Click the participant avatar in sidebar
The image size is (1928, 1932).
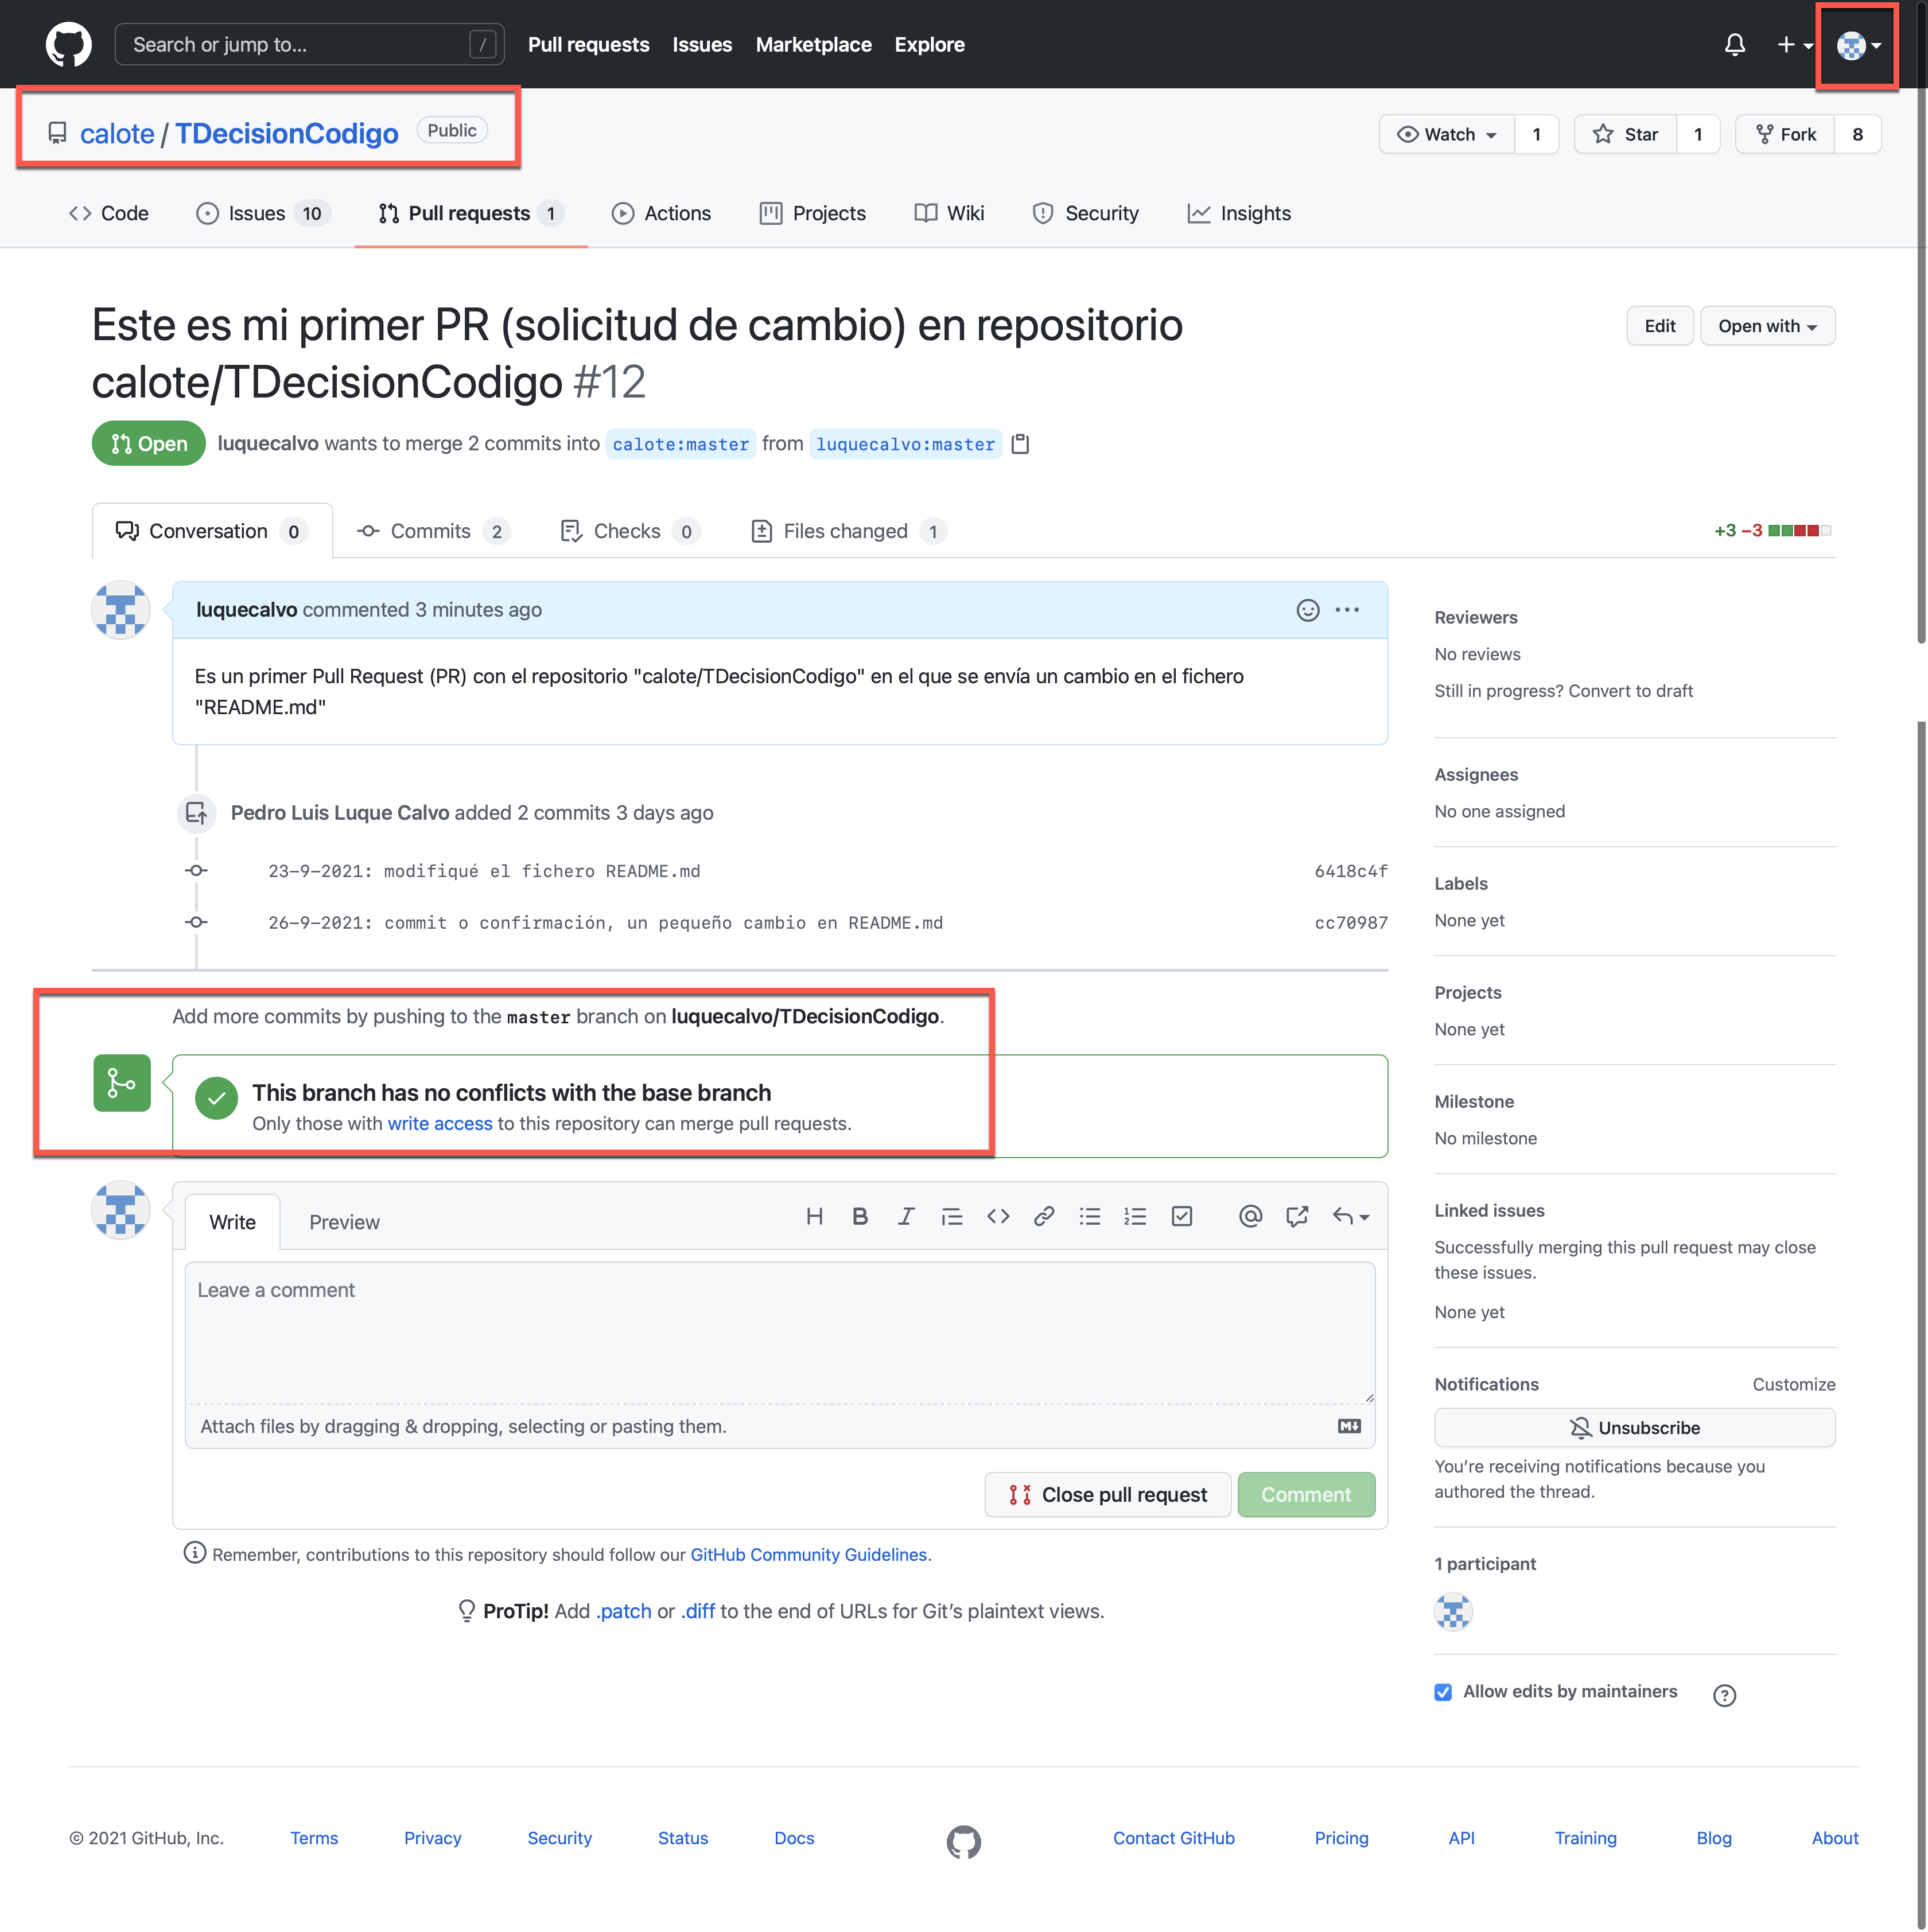1453,1611
